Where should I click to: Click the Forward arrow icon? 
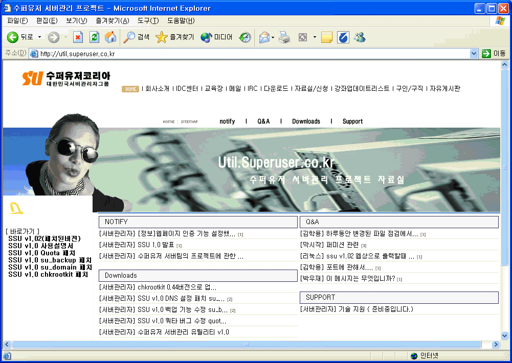[x=54, y=37]
